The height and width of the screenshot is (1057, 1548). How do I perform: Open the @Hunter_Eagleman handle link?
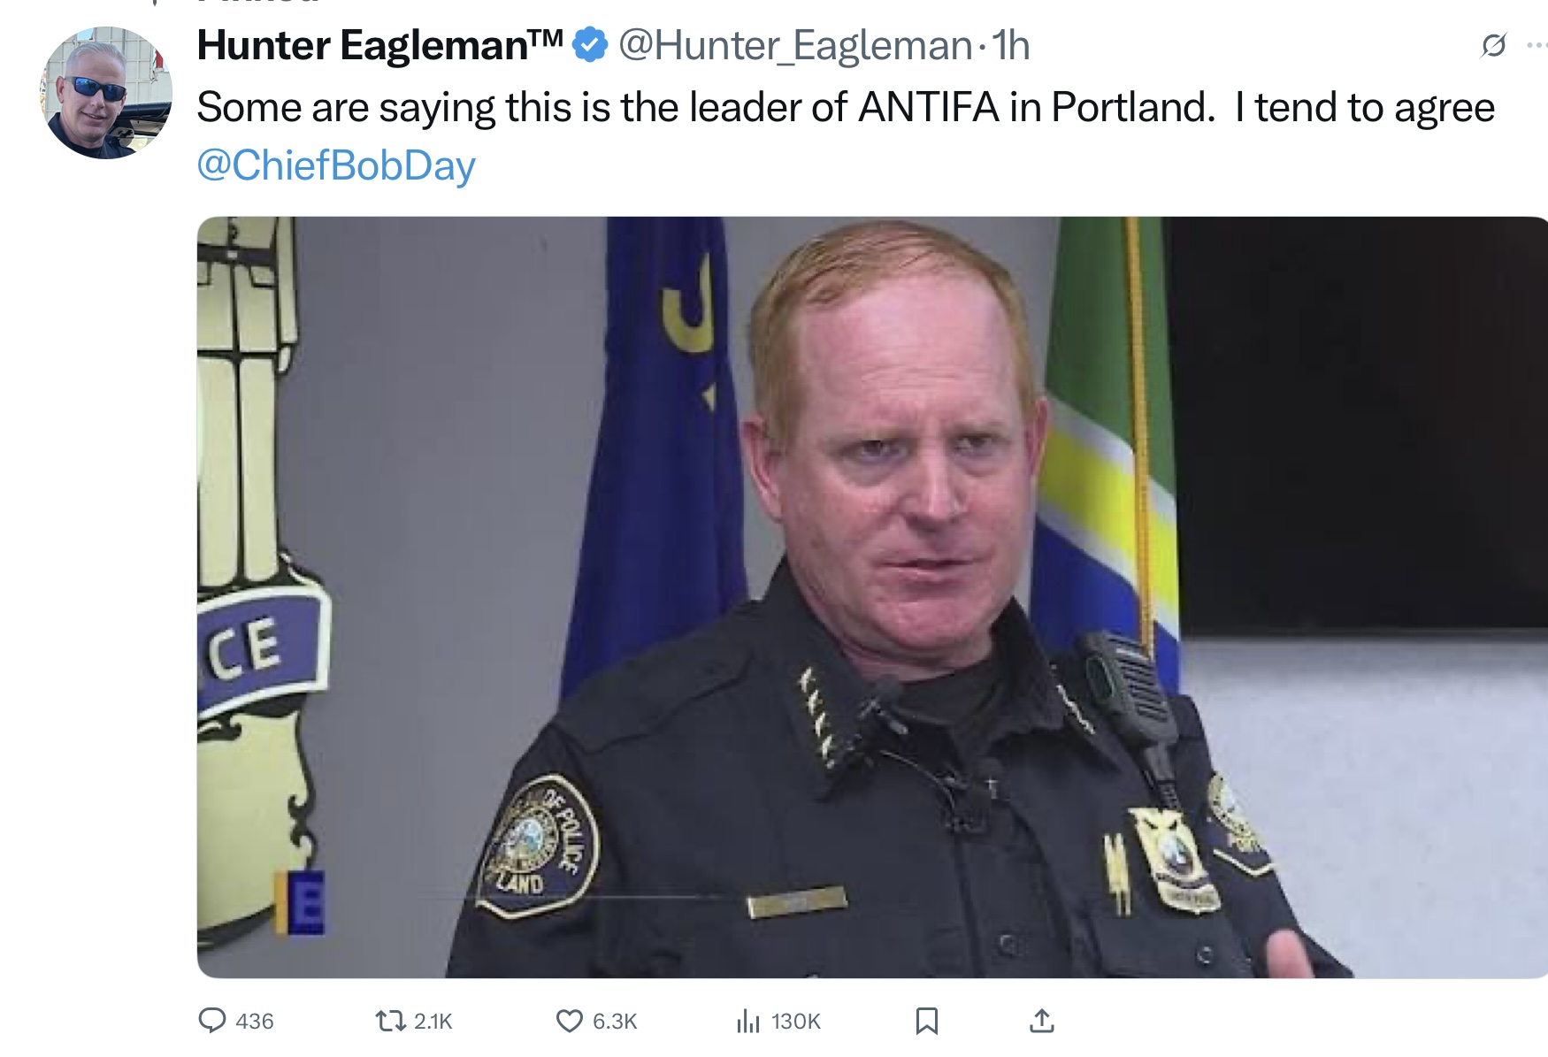click(x=795, y=45)
